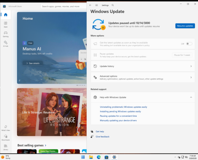This screenshot has height=160, width=198.
Task: Open Update history page
Action: (143, 66)
